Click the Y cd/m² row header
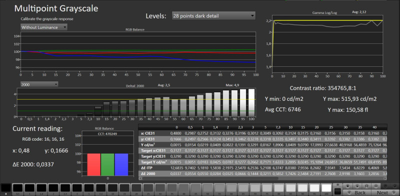Image resolution: width=400 pixels, height=196 pixels. click(x=148, y=145)
